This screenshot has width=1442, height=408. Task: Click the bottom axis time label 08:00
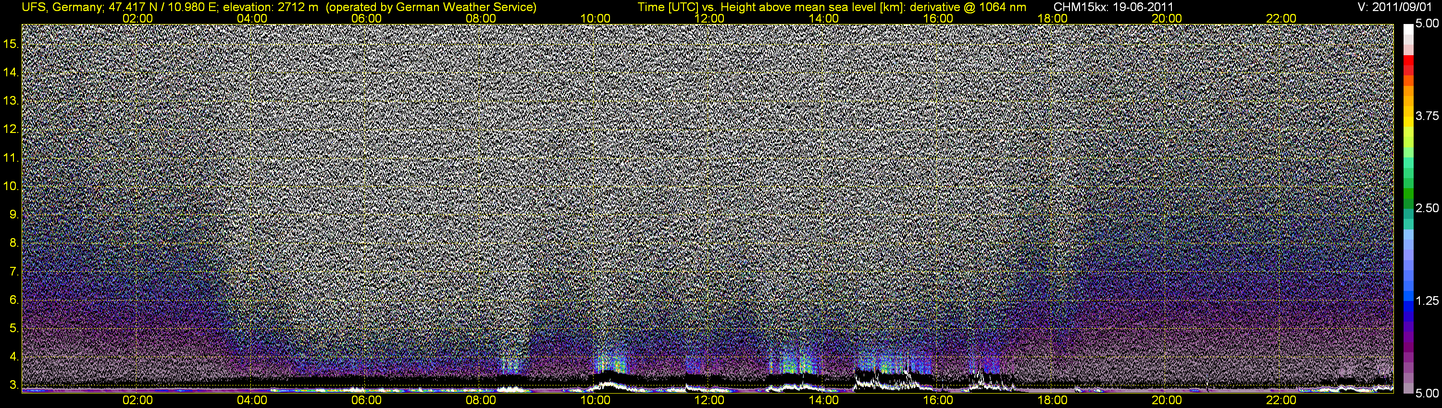coord(480,400)
